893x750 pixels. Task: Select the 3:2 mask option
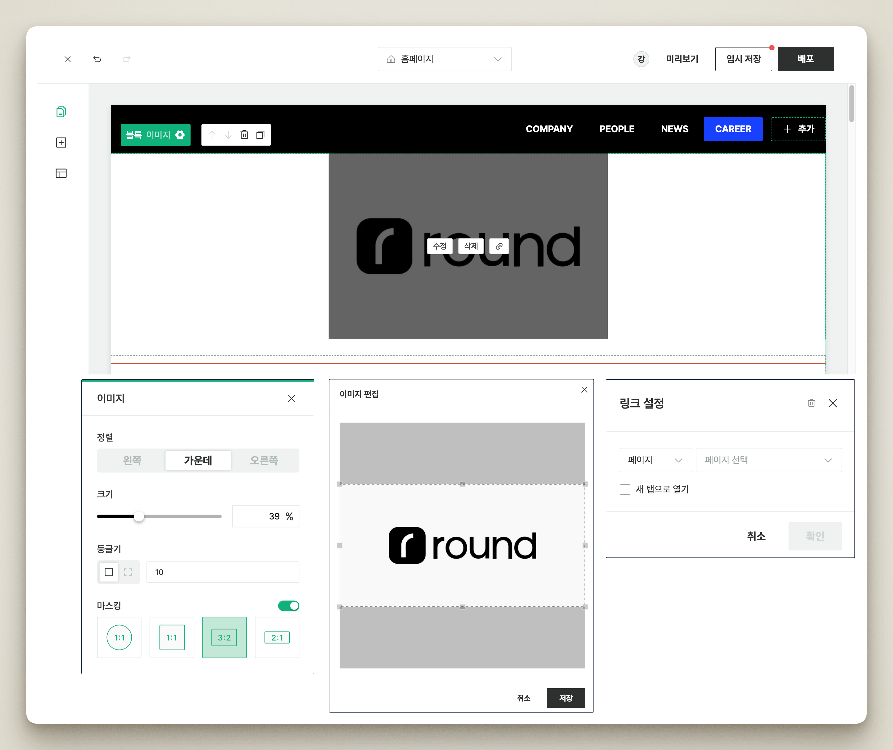(x=225, y=637)
